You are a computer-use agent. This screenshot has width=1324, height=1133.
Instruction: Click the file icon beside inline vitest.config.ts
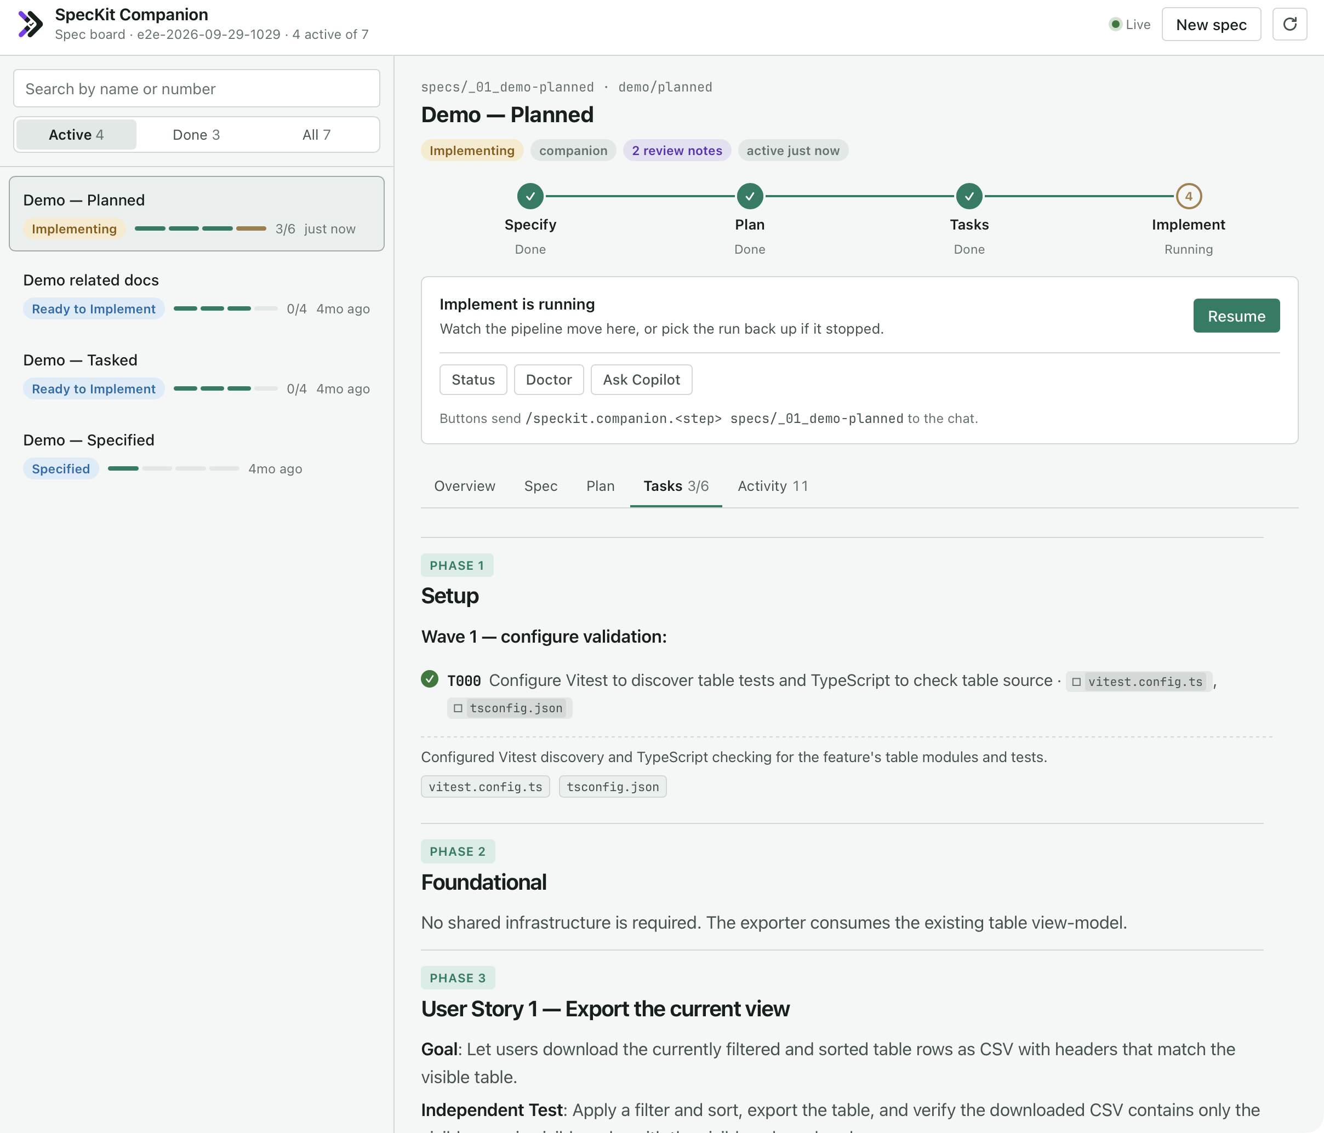(x=1076, y=682)
